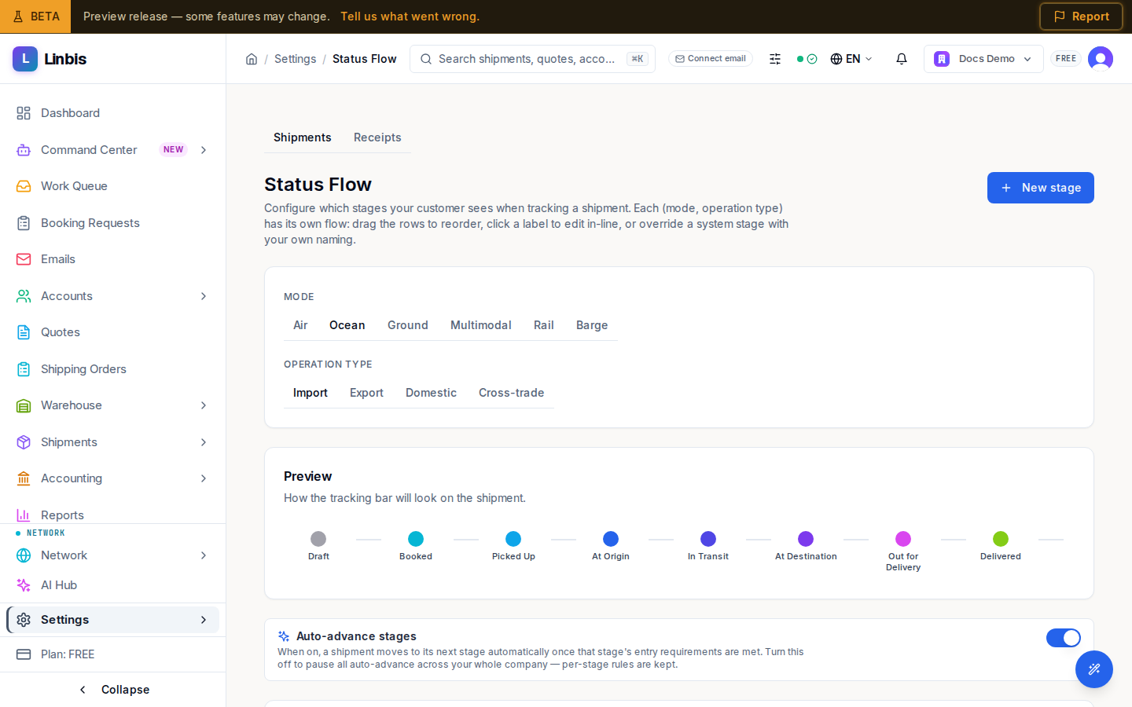Viewport: 1132px width, 707px height.
Task: Click the Emails envelope icon
Action: (x=24, y=259)
